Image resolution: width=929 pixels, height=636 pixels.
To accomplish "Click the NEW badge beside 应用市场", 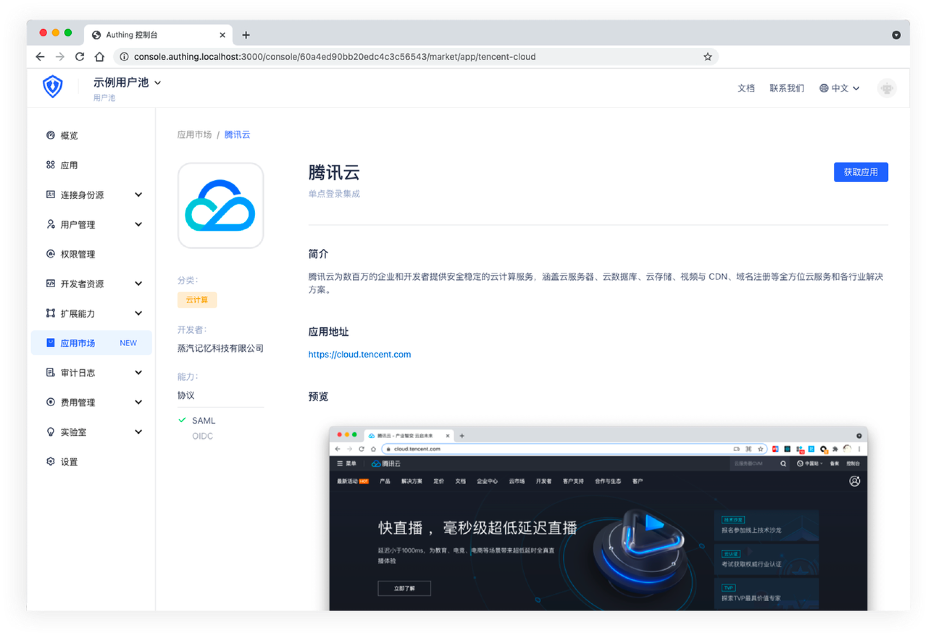I will [x=128, y=343].
